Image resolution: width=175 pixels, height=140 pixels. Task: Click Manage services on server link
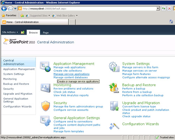click(x=140, y=71)
